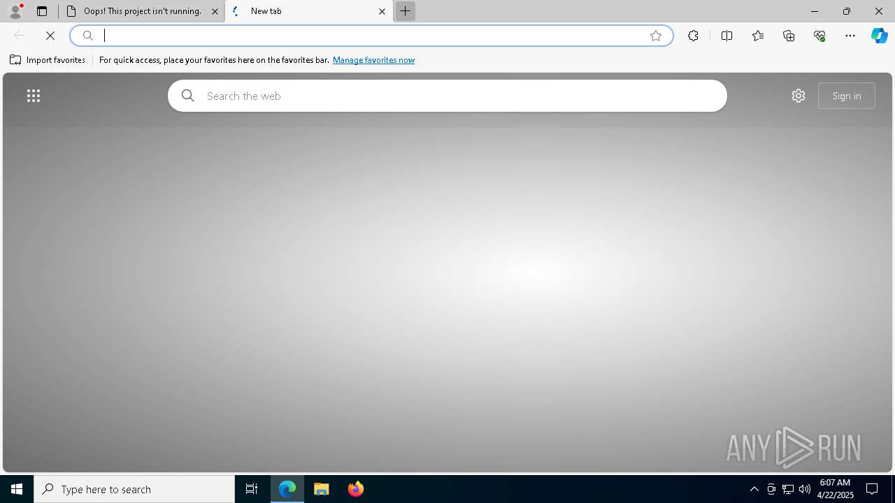Open Collections panel
This screenshot has width=895, height=503.
click(789, 36)
